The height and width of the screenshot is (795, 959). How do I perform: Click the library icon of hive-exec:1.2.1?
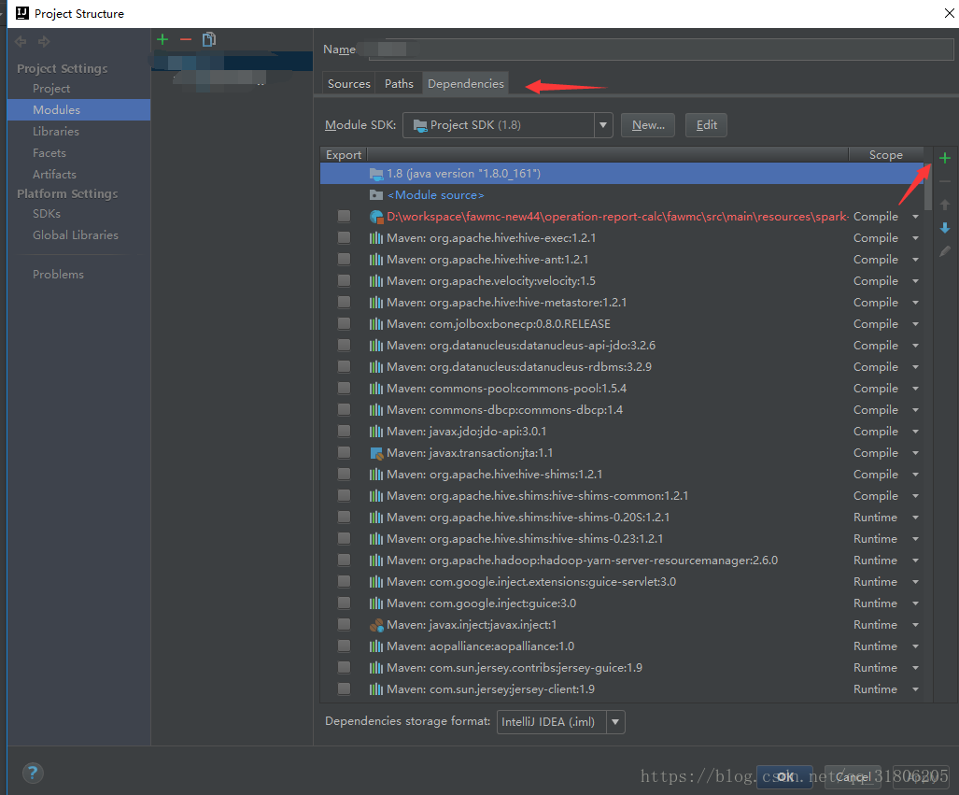tap(376, 238)
